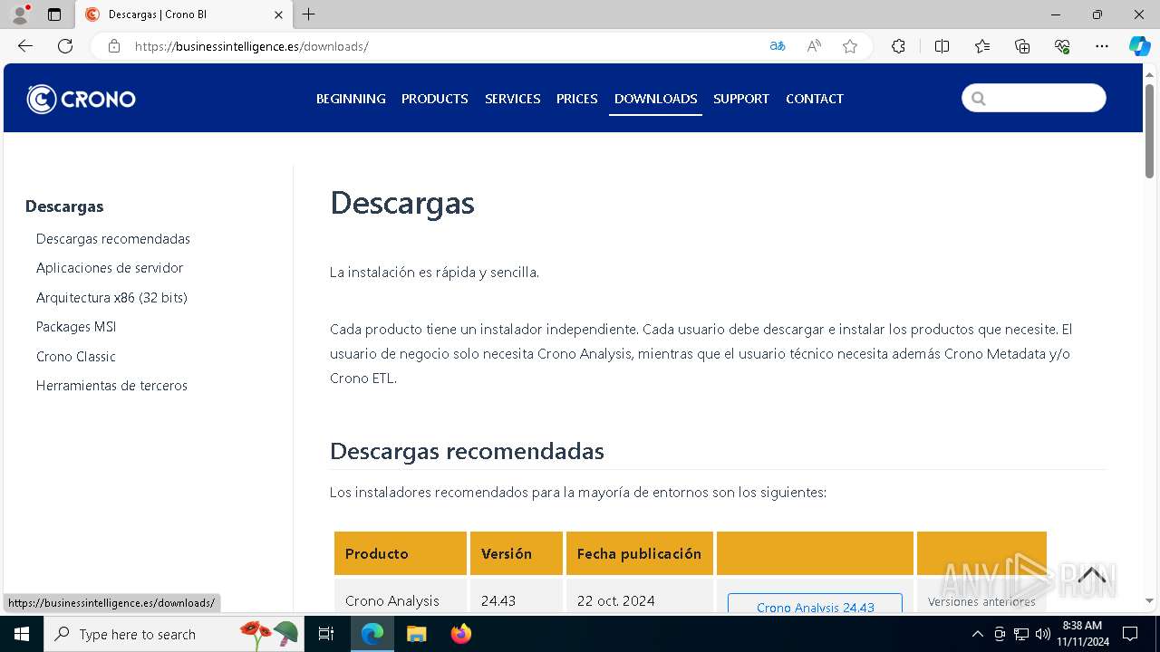Open Edge settings and more menu
The width and height of the screenshot is (1160, 652).
coord(1102,46)
